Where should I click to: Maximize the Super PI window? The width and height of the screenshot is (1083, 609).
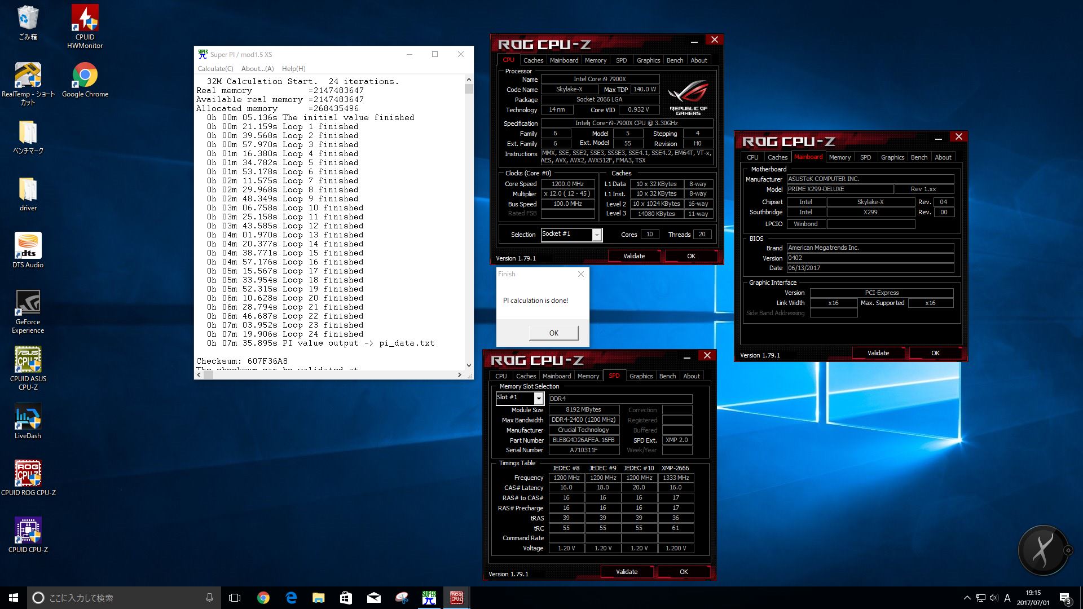point(434,55)
